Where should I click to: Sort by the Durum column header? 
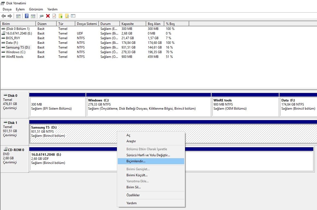[109, 24]
